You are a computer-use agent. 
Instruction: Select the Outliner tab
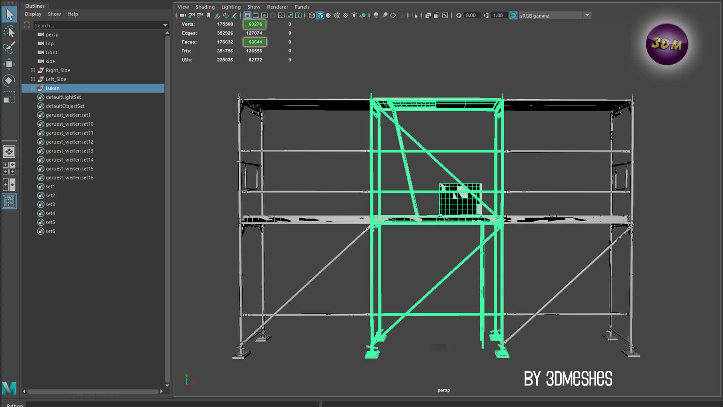(x=35, y=6)
